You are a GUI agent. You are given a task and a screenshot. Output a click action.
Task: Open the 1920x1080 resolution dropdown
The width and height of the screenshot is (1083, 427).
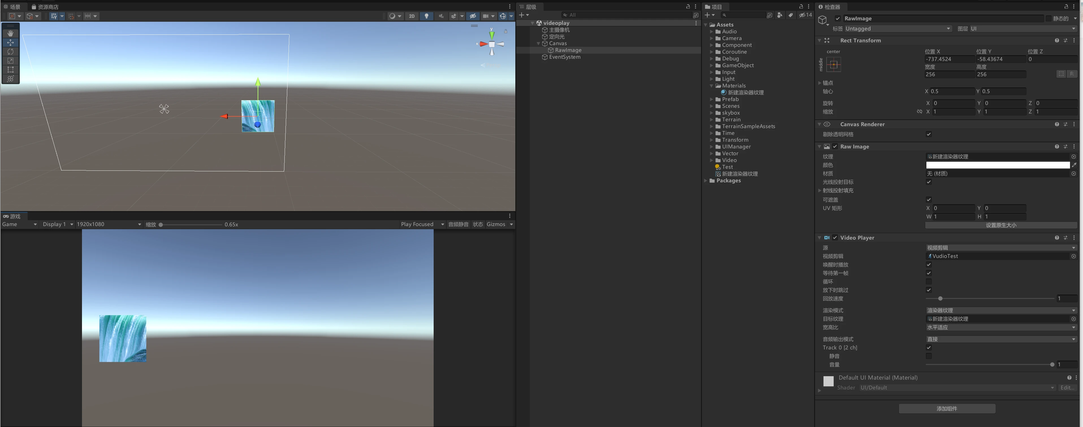109,224
